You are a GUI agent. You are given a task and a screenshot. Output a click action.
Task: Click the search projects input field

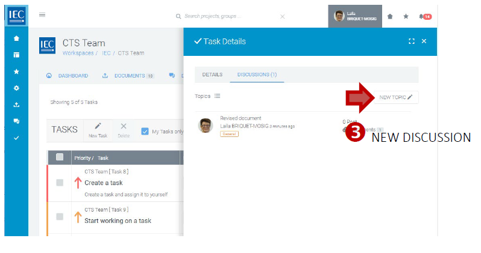pos(229,16)
